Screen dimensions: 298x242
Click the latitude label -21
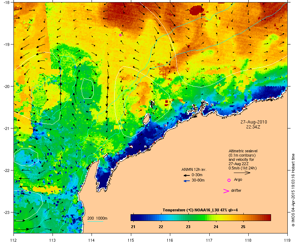7,128
